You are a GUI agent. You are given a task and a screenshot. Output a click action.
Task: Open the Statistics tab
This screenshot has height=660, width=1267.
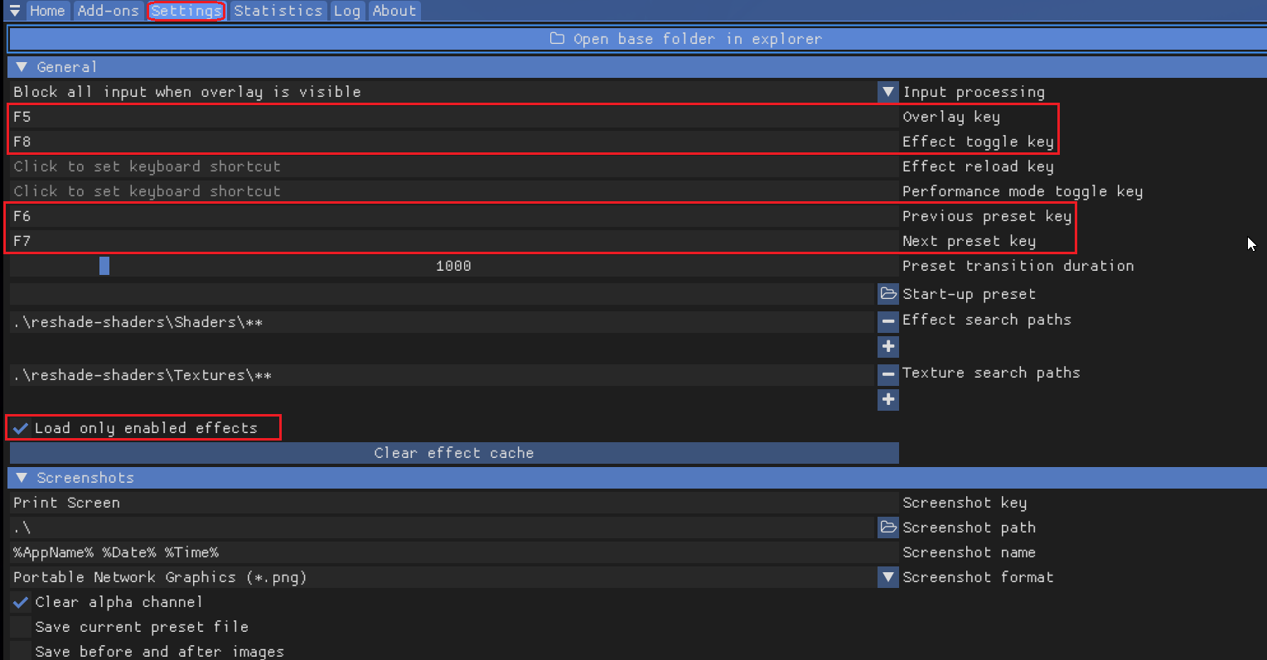coord(278,11)
